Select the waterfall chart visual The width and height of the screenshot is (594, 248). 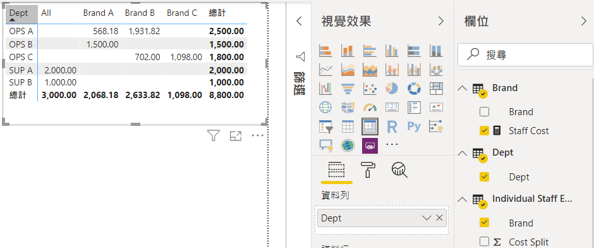tap(325, 89)
